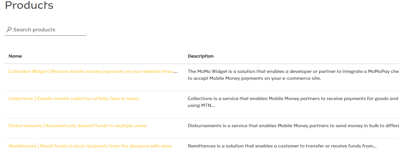The image size is (399, 154).
Task: Select the Disbursements service description text
Action: 293,126
